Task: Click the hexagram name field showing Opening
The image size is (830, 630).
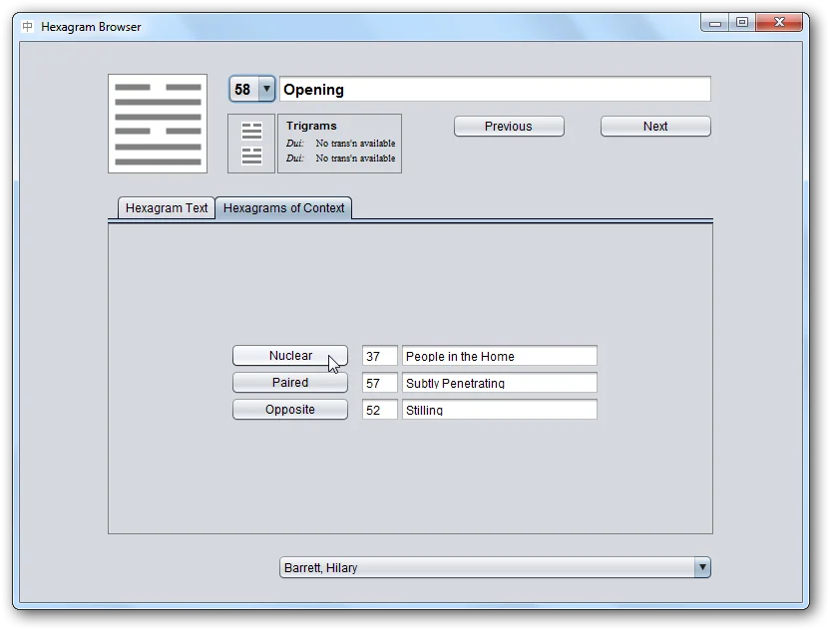Action: [494, 90]
